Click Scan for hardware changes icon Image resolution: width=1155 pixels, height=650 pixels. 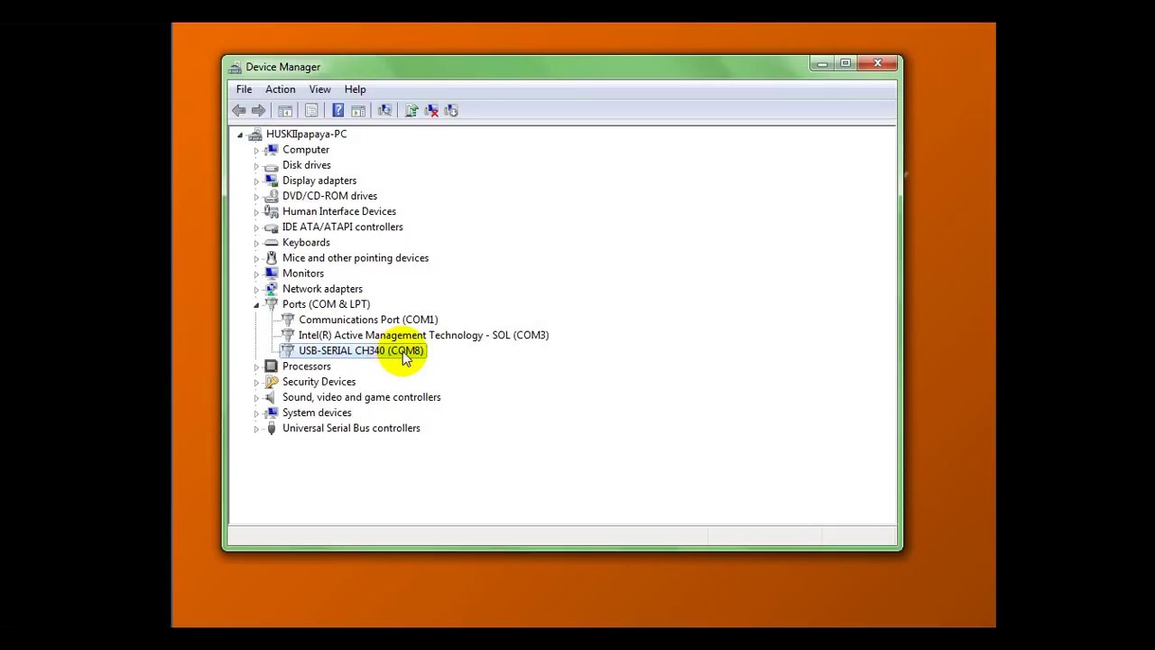tap(384, 110)
